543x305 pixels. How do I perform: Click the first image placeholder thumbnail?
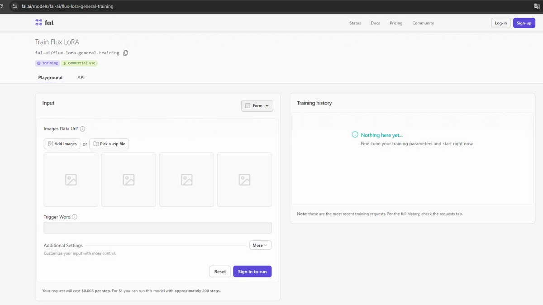point(71,180)
